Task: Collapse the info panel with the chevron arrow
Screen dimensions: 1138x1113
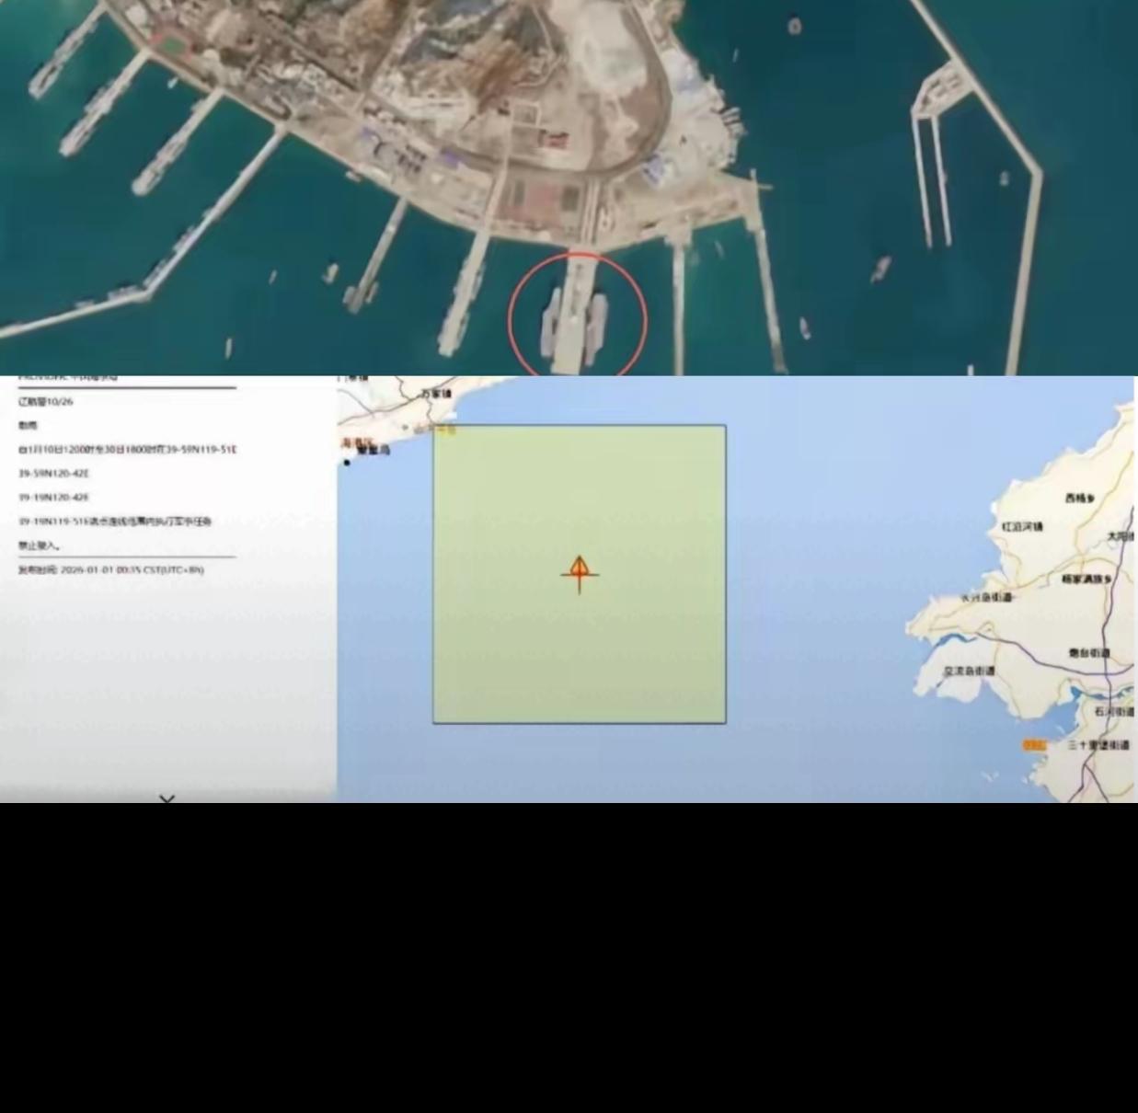Action: (167, 799)
